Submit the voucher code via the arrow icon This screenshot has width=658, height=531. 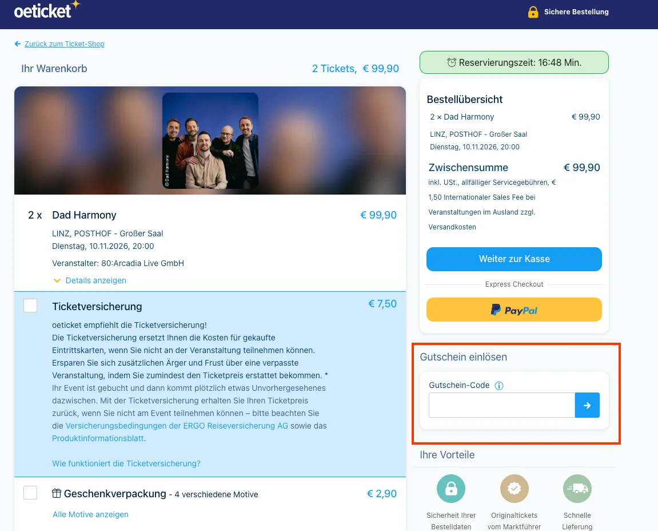(x=587, y=405)
